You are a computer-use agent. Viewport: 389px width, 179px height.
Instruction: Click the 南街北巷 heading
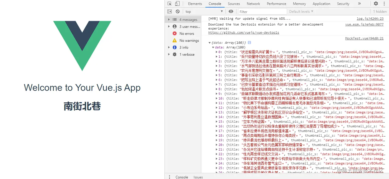click(82, 106)
